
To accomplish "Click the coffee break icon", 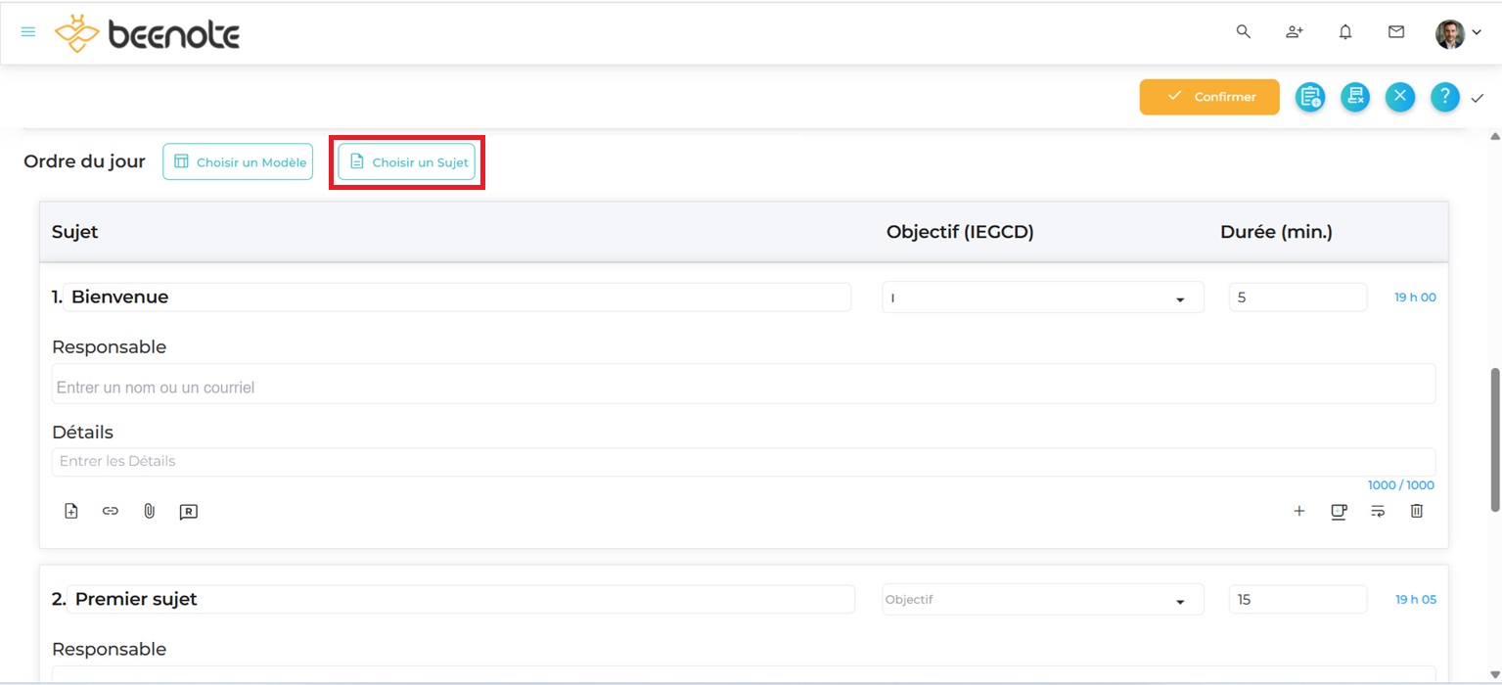I will click(x=1339, y=511).
